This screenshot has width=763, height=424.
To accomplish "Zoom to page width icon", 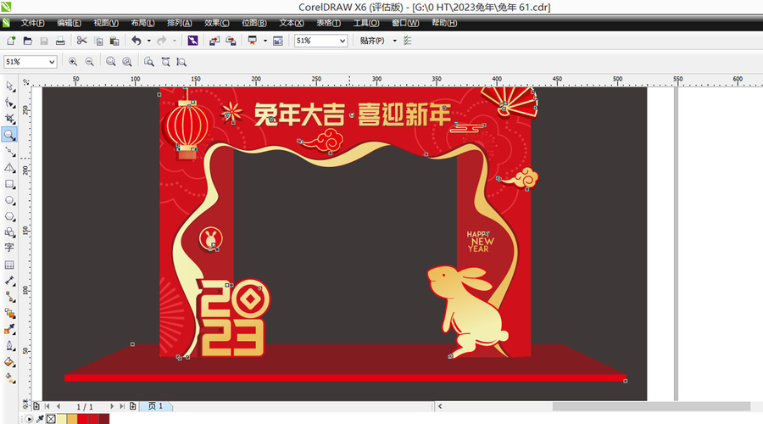I will tap(165, 62).
